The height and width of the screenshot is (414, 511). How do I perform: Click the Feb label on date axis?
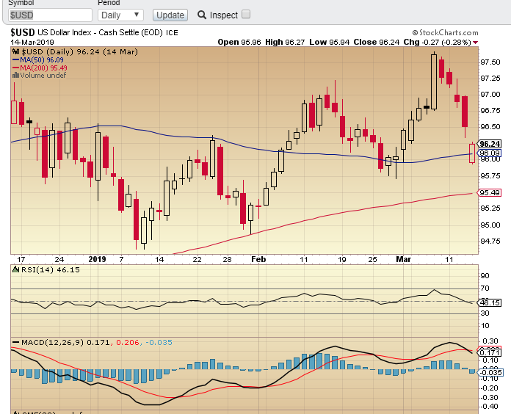258,260
